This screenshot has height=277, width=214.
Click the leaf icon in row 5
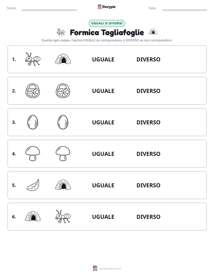click(x=33, y=185)
